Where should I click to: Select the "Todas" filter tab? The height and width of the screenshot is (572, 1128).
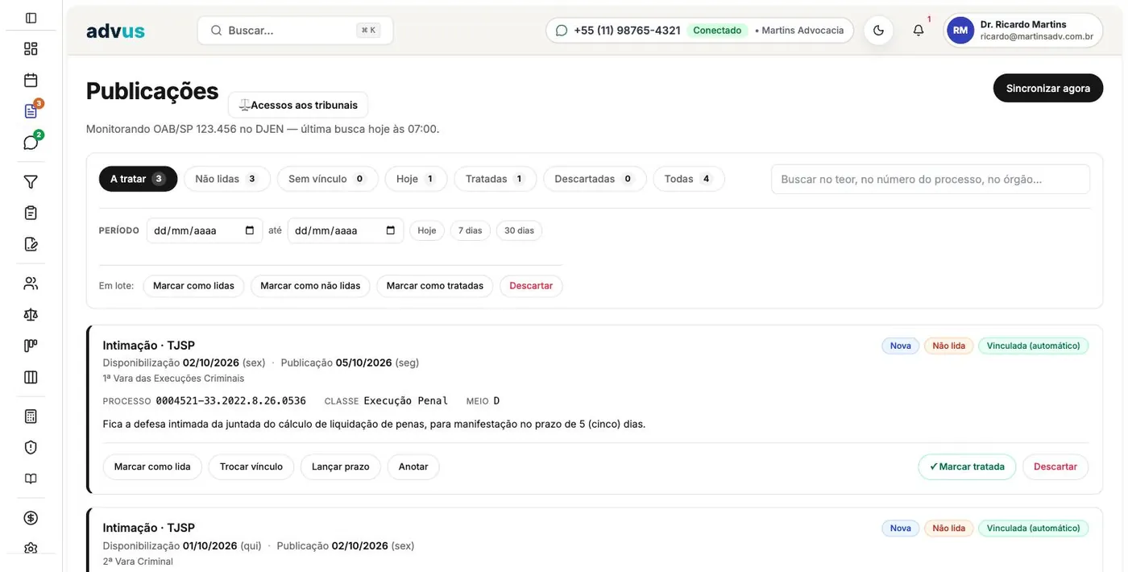coord(689,179)
